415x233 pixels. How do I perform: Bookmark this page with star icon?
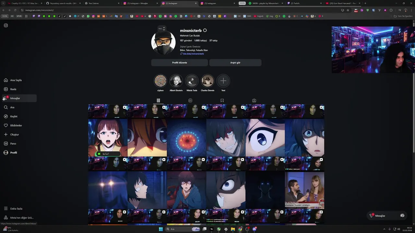click(x=348, y=10)
